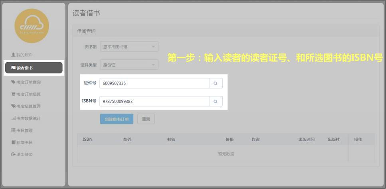
Task: Focus the 证件号 input field
Action: [x=154, y=83]
